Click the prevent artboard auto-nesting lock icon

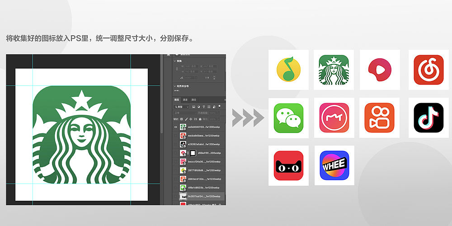click(195, 119)
